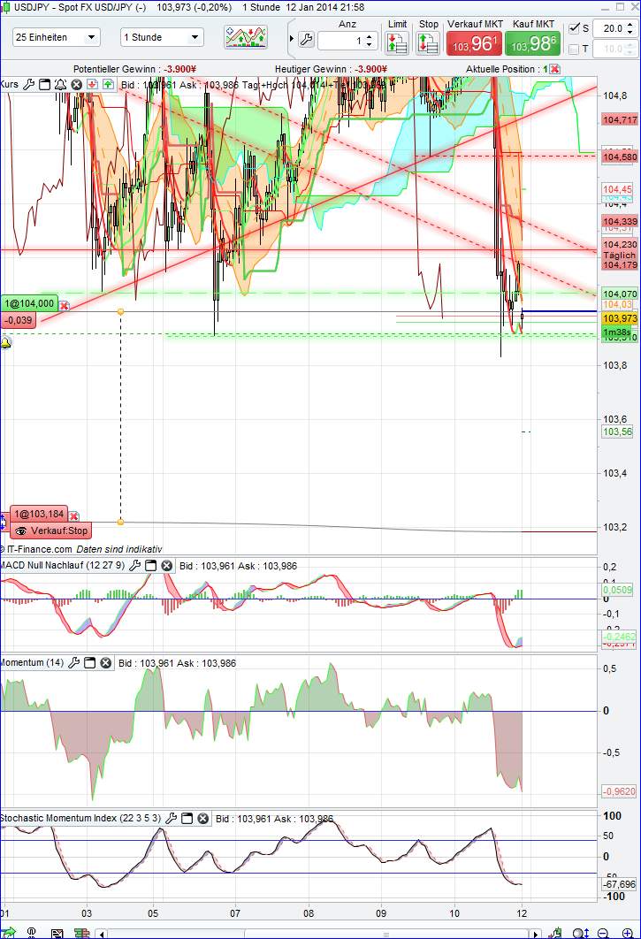This screenshot has height=939, width=641.
Task: Click the green share arrow icon bottom left
Action: 8,933
